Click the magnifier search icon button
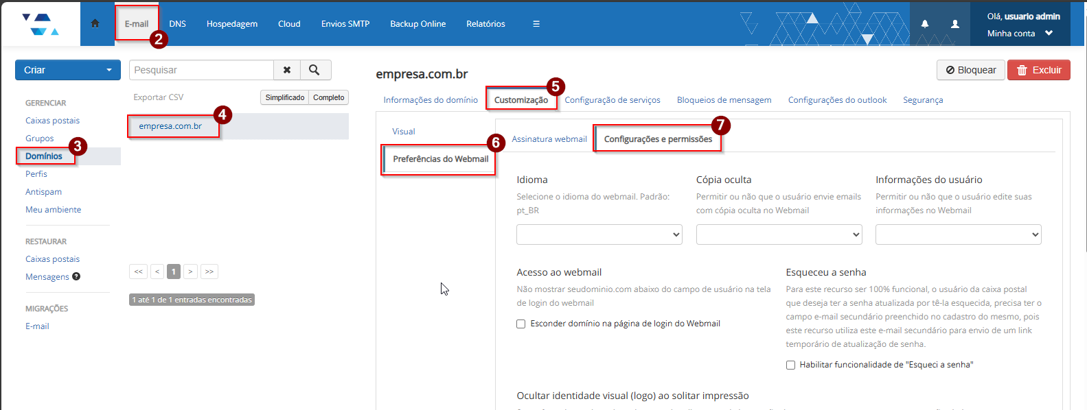Image resolution: width=1087 pixels, height=410 pixels. pos(314,70)
